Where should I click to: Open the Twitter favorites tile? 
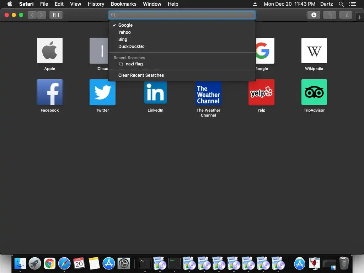coord(102,92)
